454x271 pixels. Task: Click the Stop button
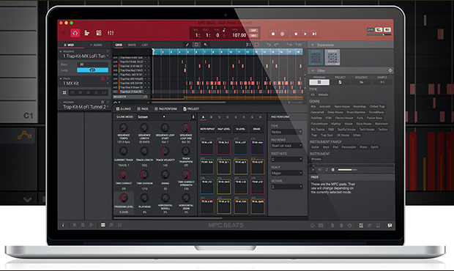pyautogui.click(x=296, y=34)
